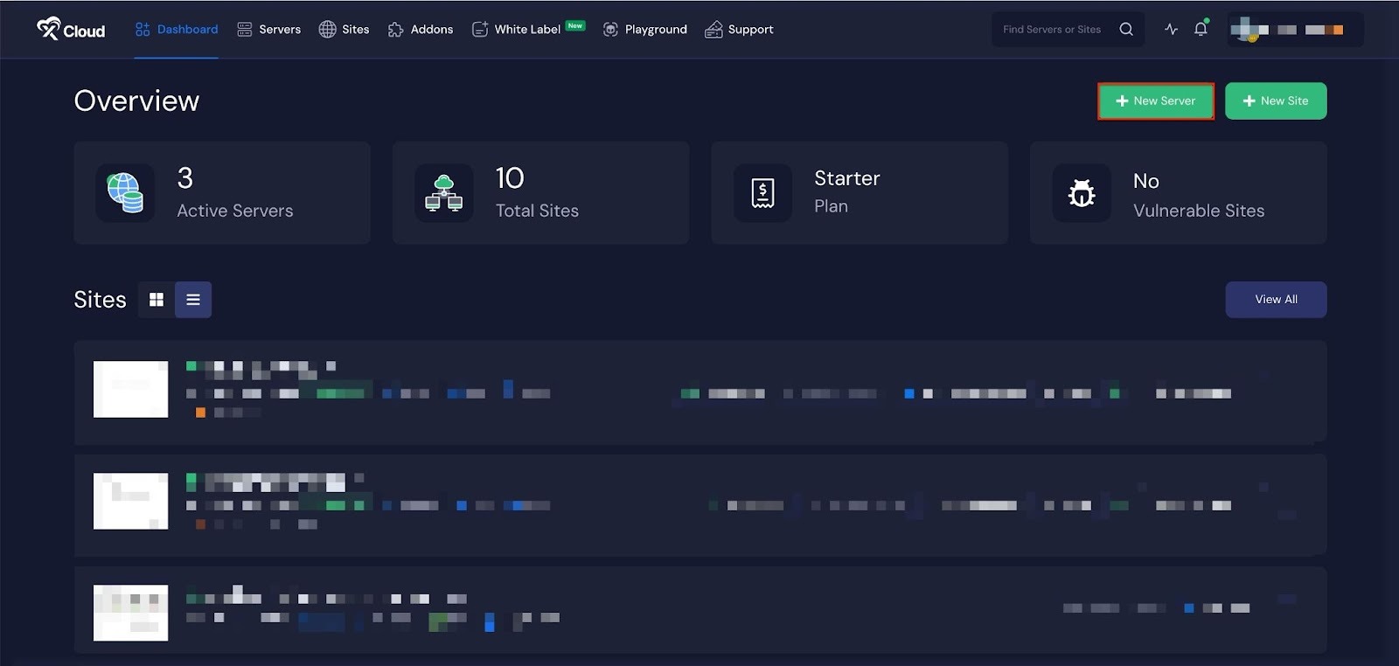Click the xCloud logo
1399x666 pixels.
(71, 30)
